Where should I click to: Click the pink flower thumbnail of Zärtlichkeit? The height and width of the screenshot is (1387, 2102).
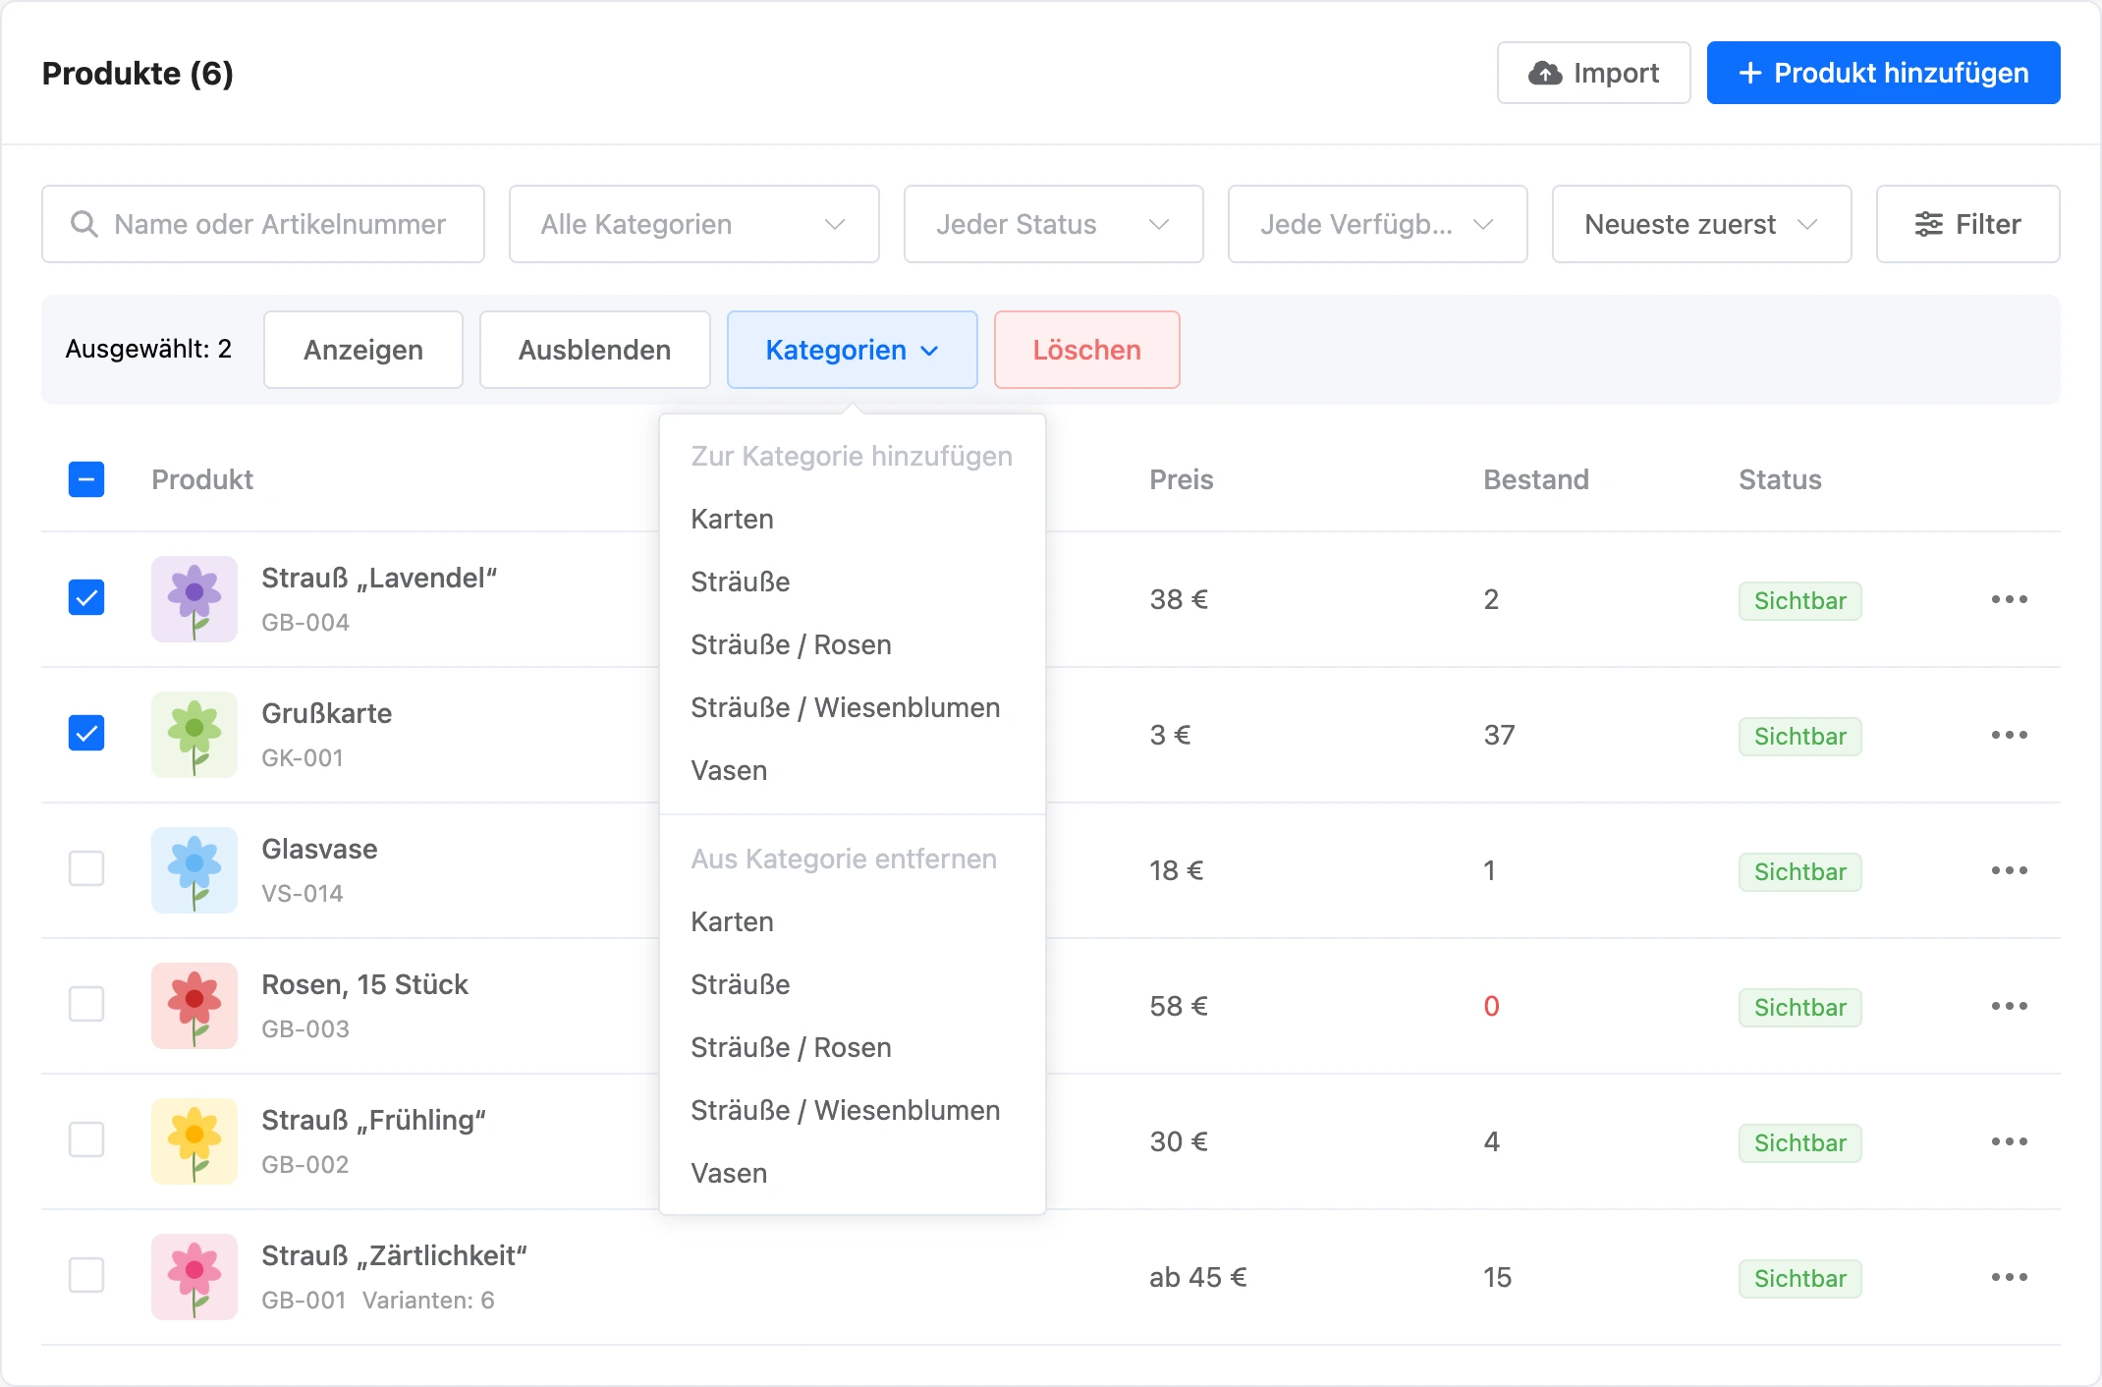[x=194, y=1277]
